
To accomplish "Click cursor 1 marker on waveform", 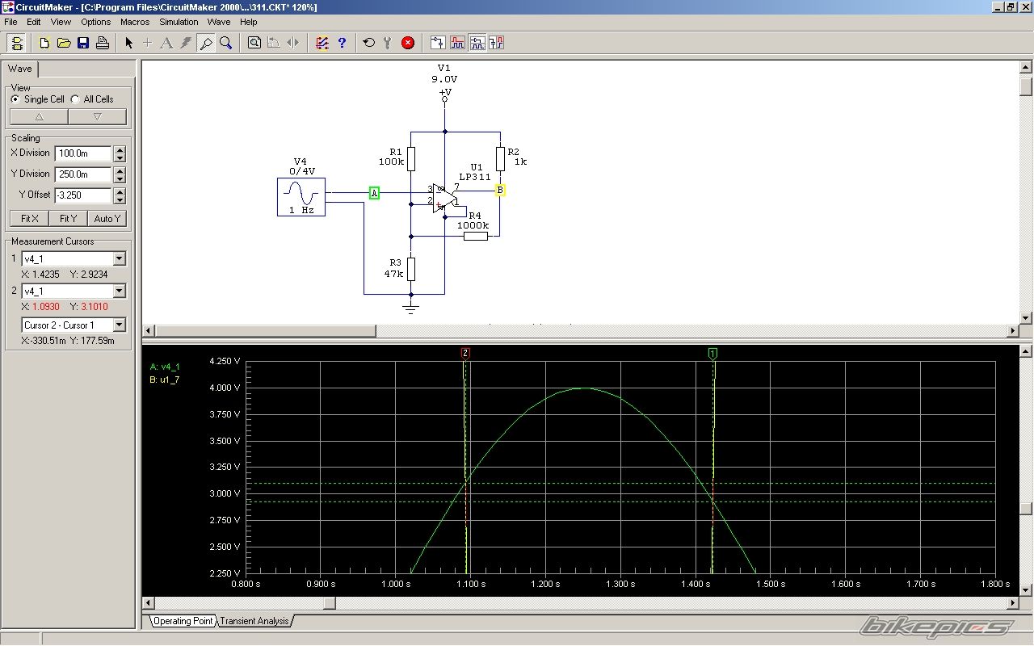I will tap(712, 353).
